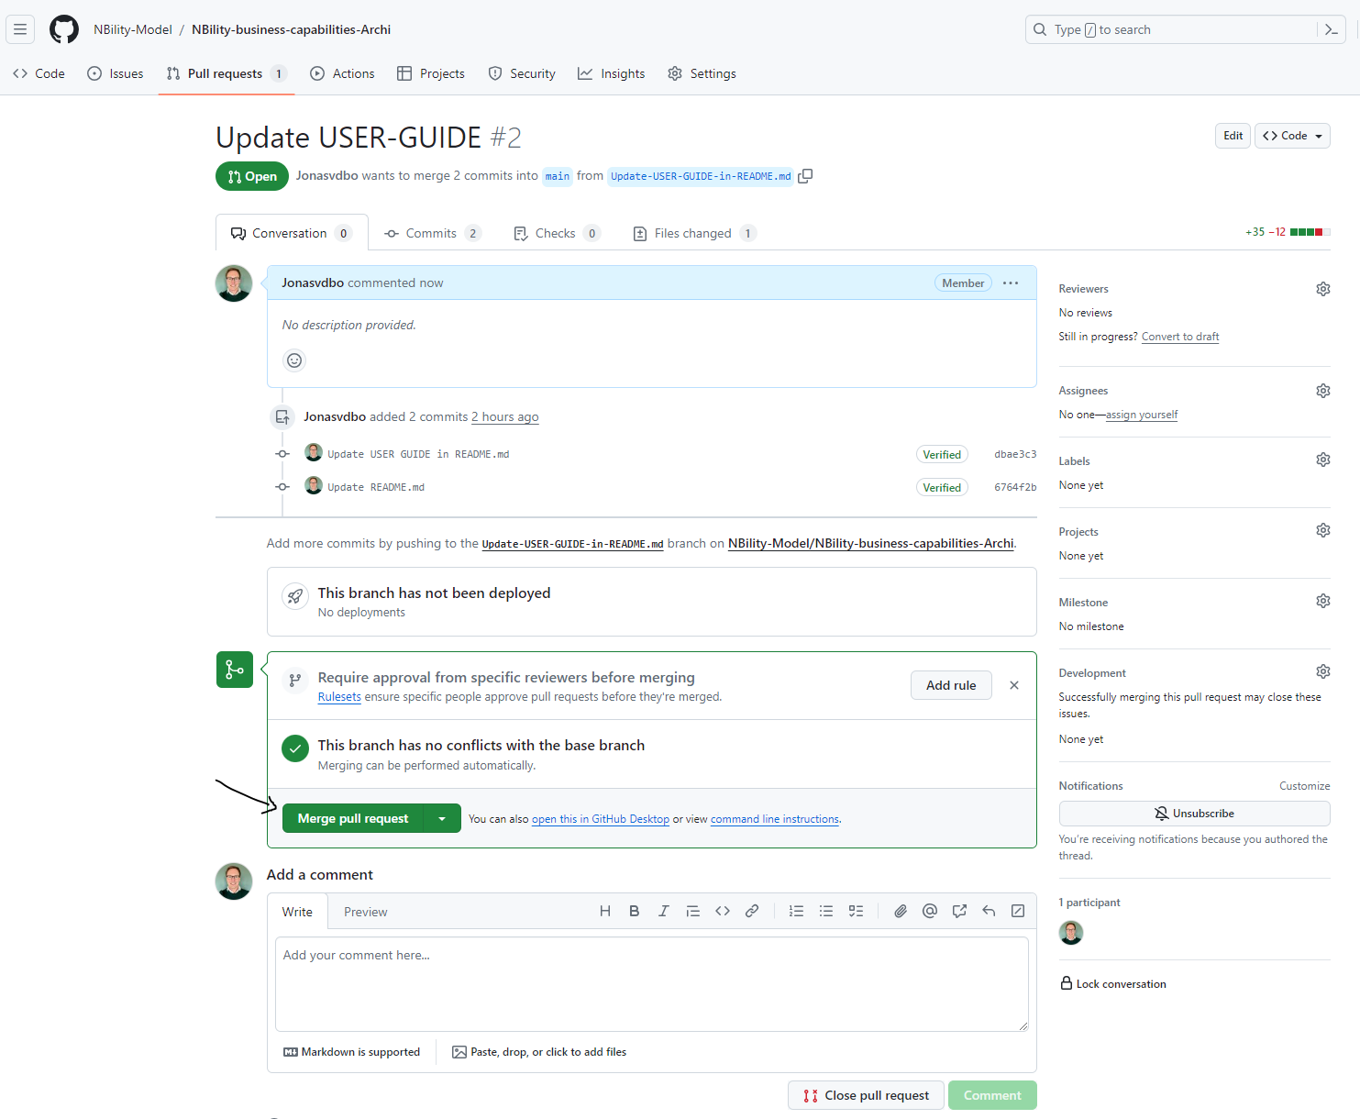The image size is (1360, 1119).
Task: Switch to the Files changed tab
Action: click(x=692, y=233)
